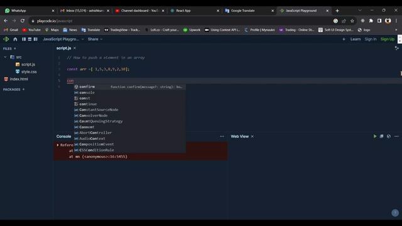Click the plus icon next to Learn
The height and width of the screenshot is (226, 402).
pos(344,39)
